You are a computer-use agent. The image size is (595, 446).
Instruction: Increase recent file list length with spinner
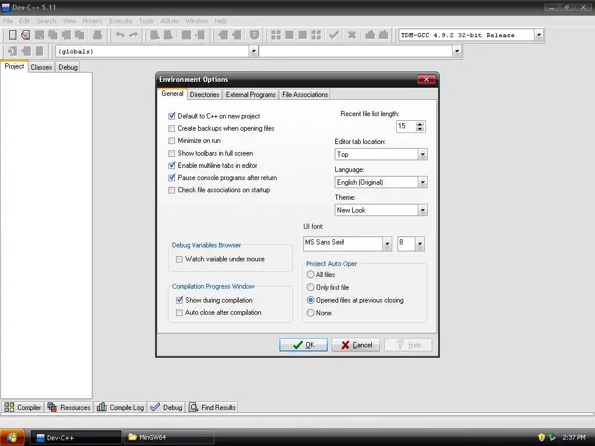tap(420, 124)
